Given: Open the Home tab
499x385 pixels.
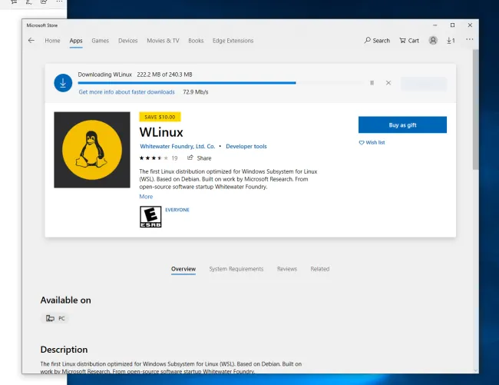Looking at the screenshot, I should point(52,41).
